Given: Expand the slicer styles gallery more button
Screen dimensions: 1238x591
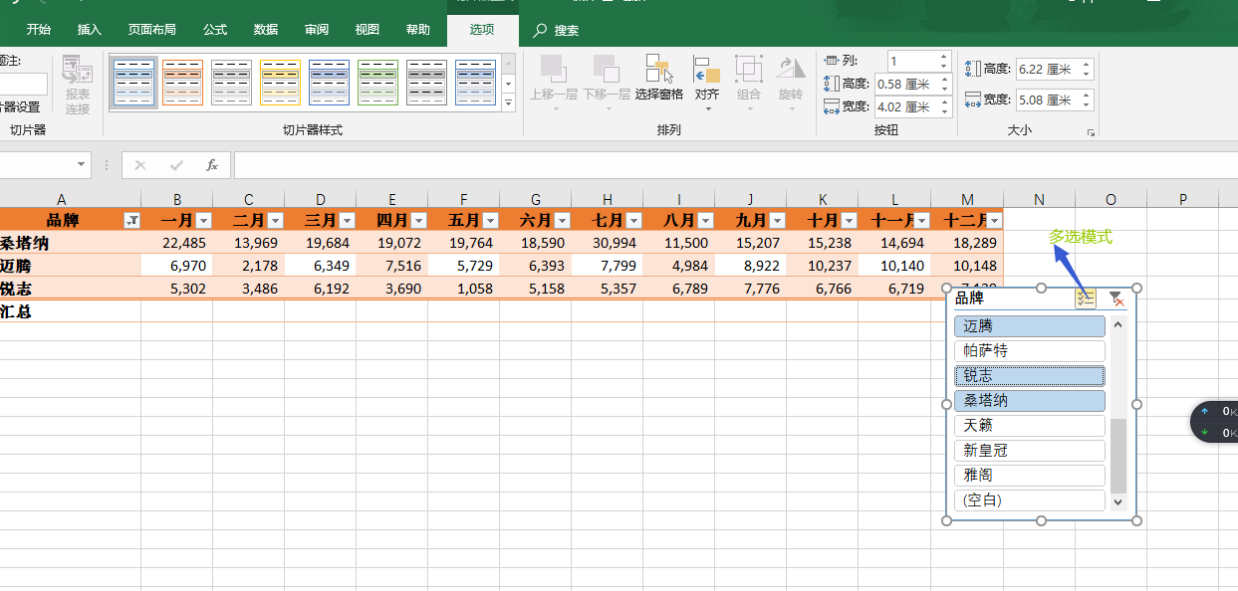Looking at the screenshot, I should (x=508, y=103).
